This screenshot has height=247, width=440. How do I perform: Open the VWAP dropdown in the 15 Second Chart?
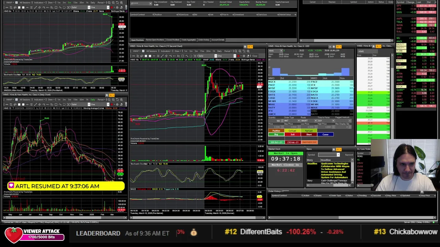pos(136,51)
